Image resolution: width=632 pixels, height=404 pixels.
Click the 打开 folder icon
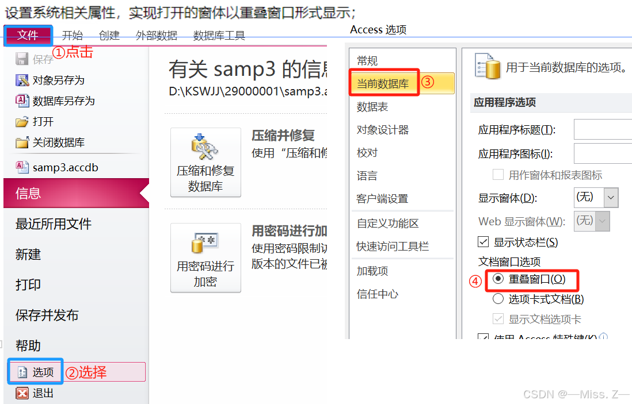[x=22, y=121]
